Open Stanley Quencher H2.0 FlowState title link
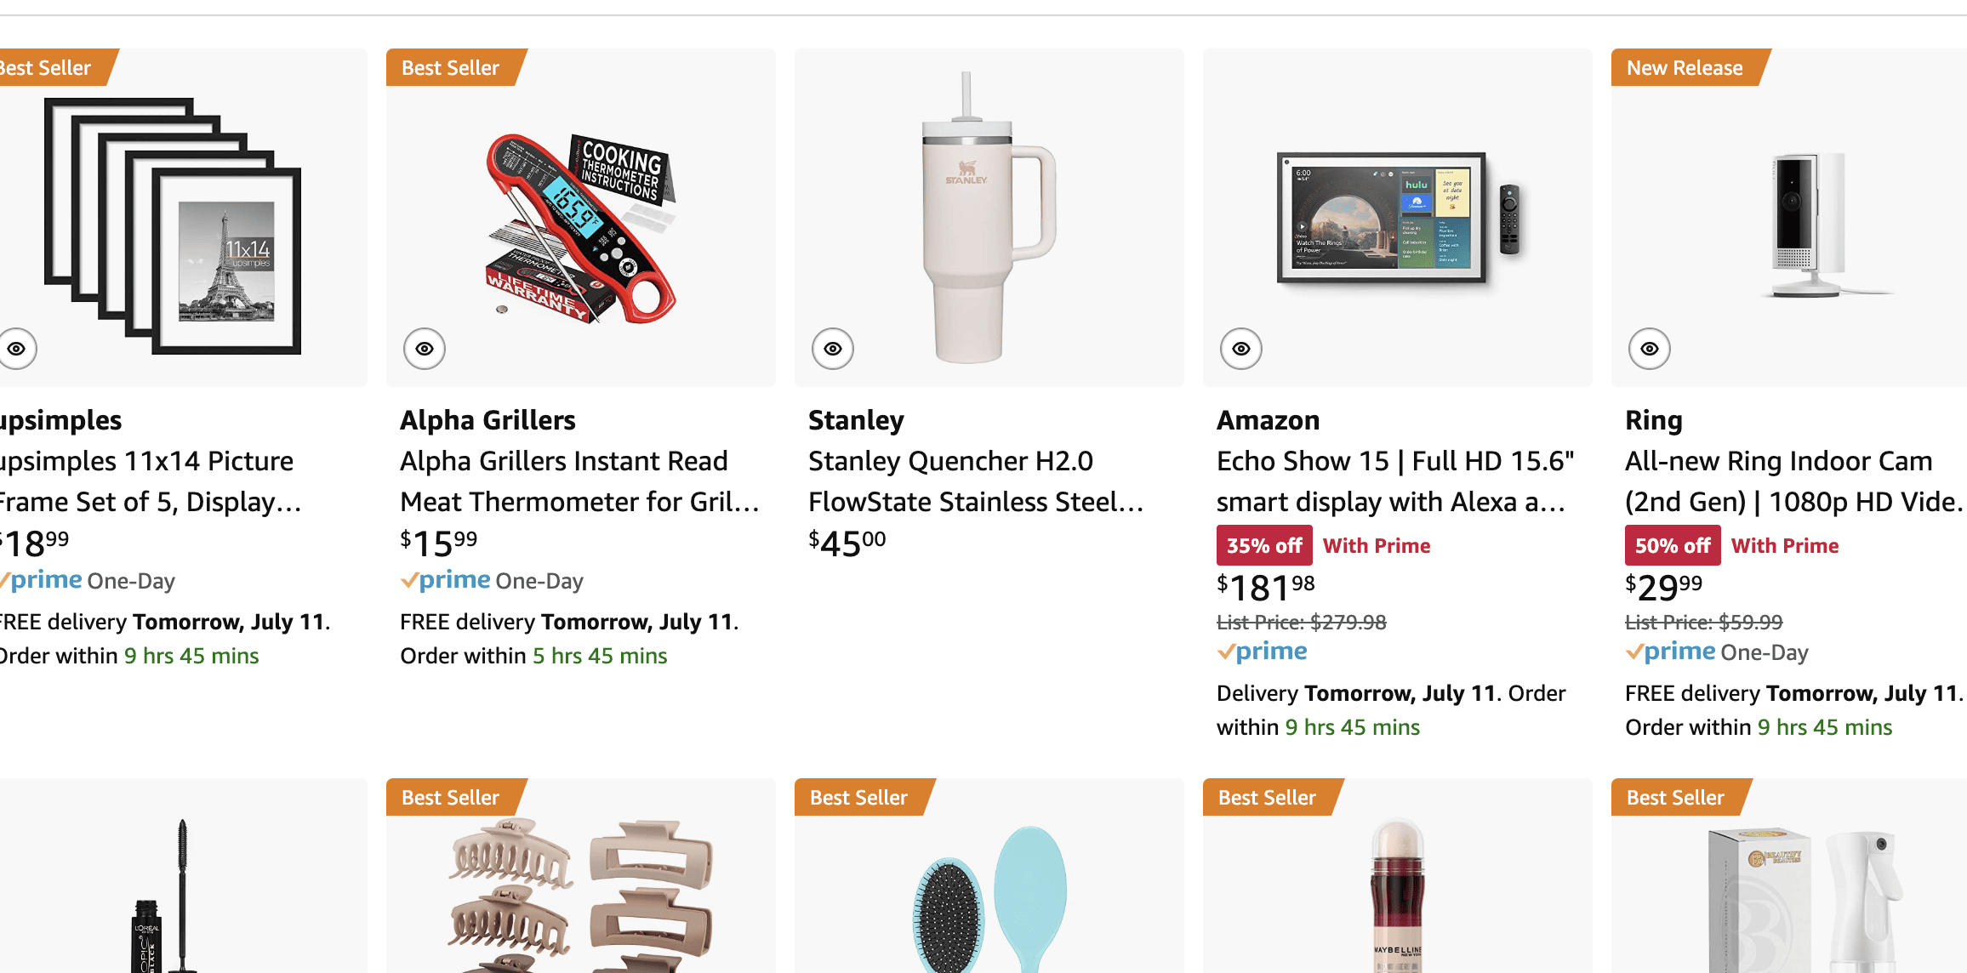This screenshot has width=1967, height=973. click(x=975, y=481)
